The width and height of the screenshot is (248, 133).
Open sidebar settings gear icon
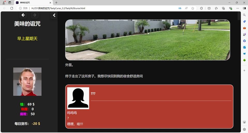(244, 129)
